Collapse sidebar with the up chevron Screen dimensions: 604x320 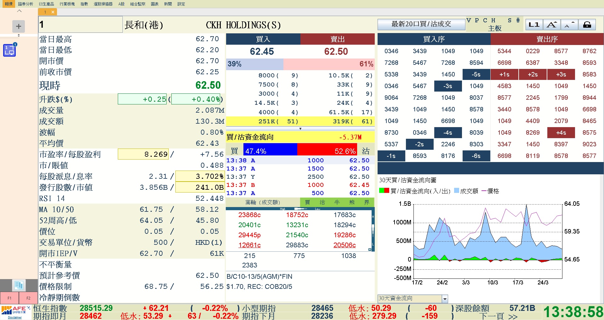pos(19,11)
